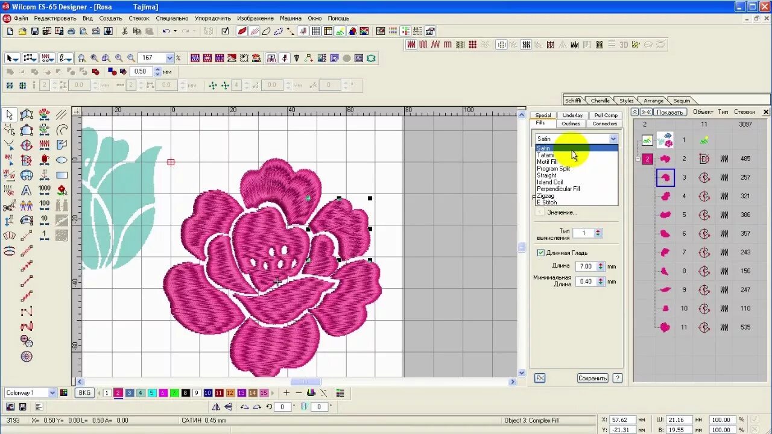772x434 pixels.
Task: Click the Значение... button
Action: pos(562,212)
